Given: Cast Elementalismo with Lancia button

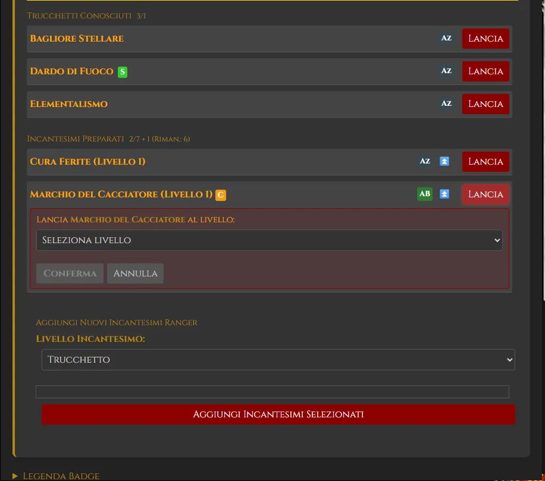Looking at the screenshot, I should 486,104.
